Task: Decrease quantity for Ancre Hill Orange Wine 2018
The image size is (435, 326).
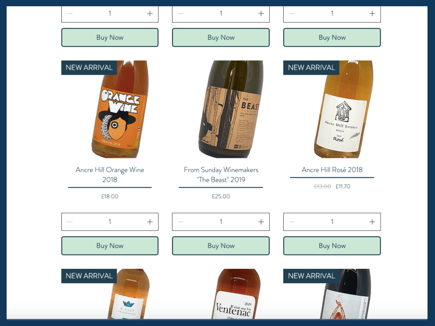Action: tap(70, 222)
